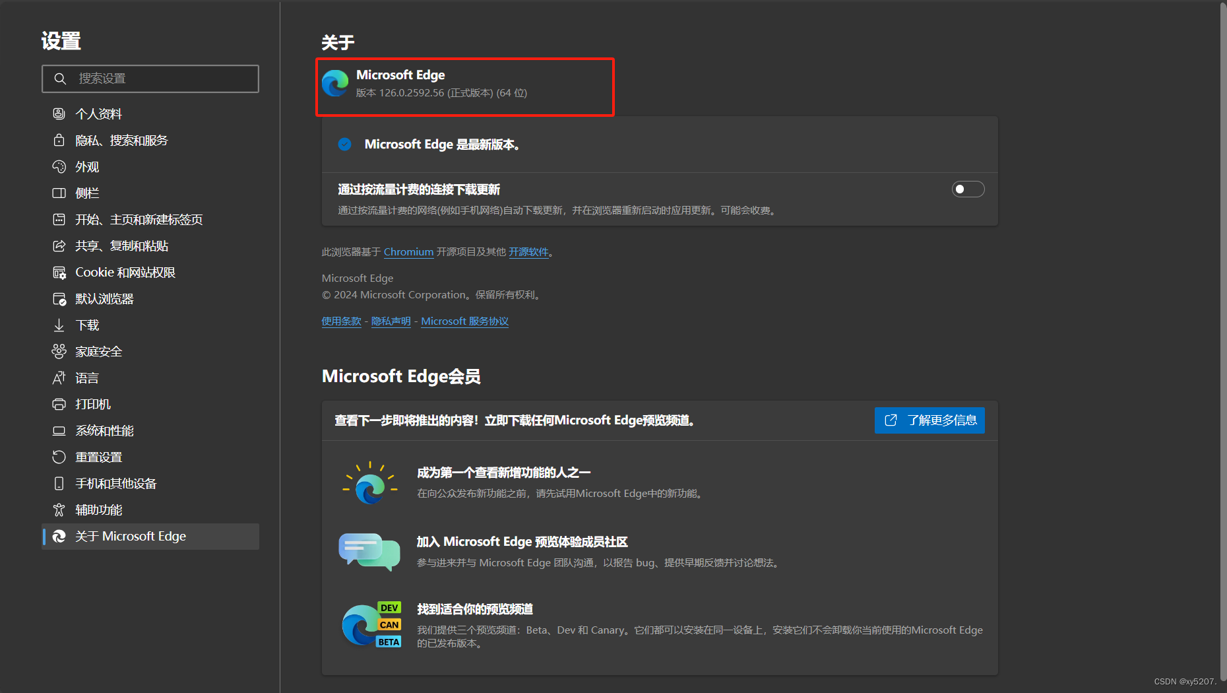Open 共享、复制和粘贴 settings
This screenshot has height=693, width=1227.
[150, 246]
